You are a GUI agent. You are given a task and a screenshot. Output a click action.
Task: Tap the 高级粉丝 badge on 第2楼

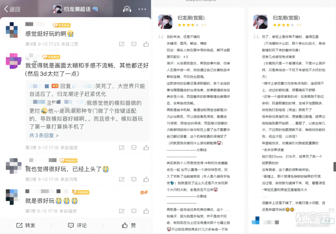68,160
